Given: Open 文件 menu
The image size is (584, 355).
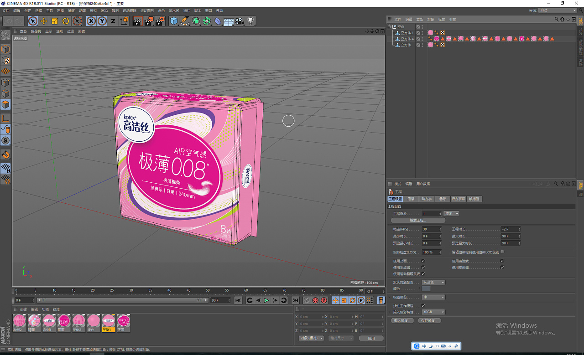Looking at the screenshot, I should pyautogui.click(x=5, y=10).
